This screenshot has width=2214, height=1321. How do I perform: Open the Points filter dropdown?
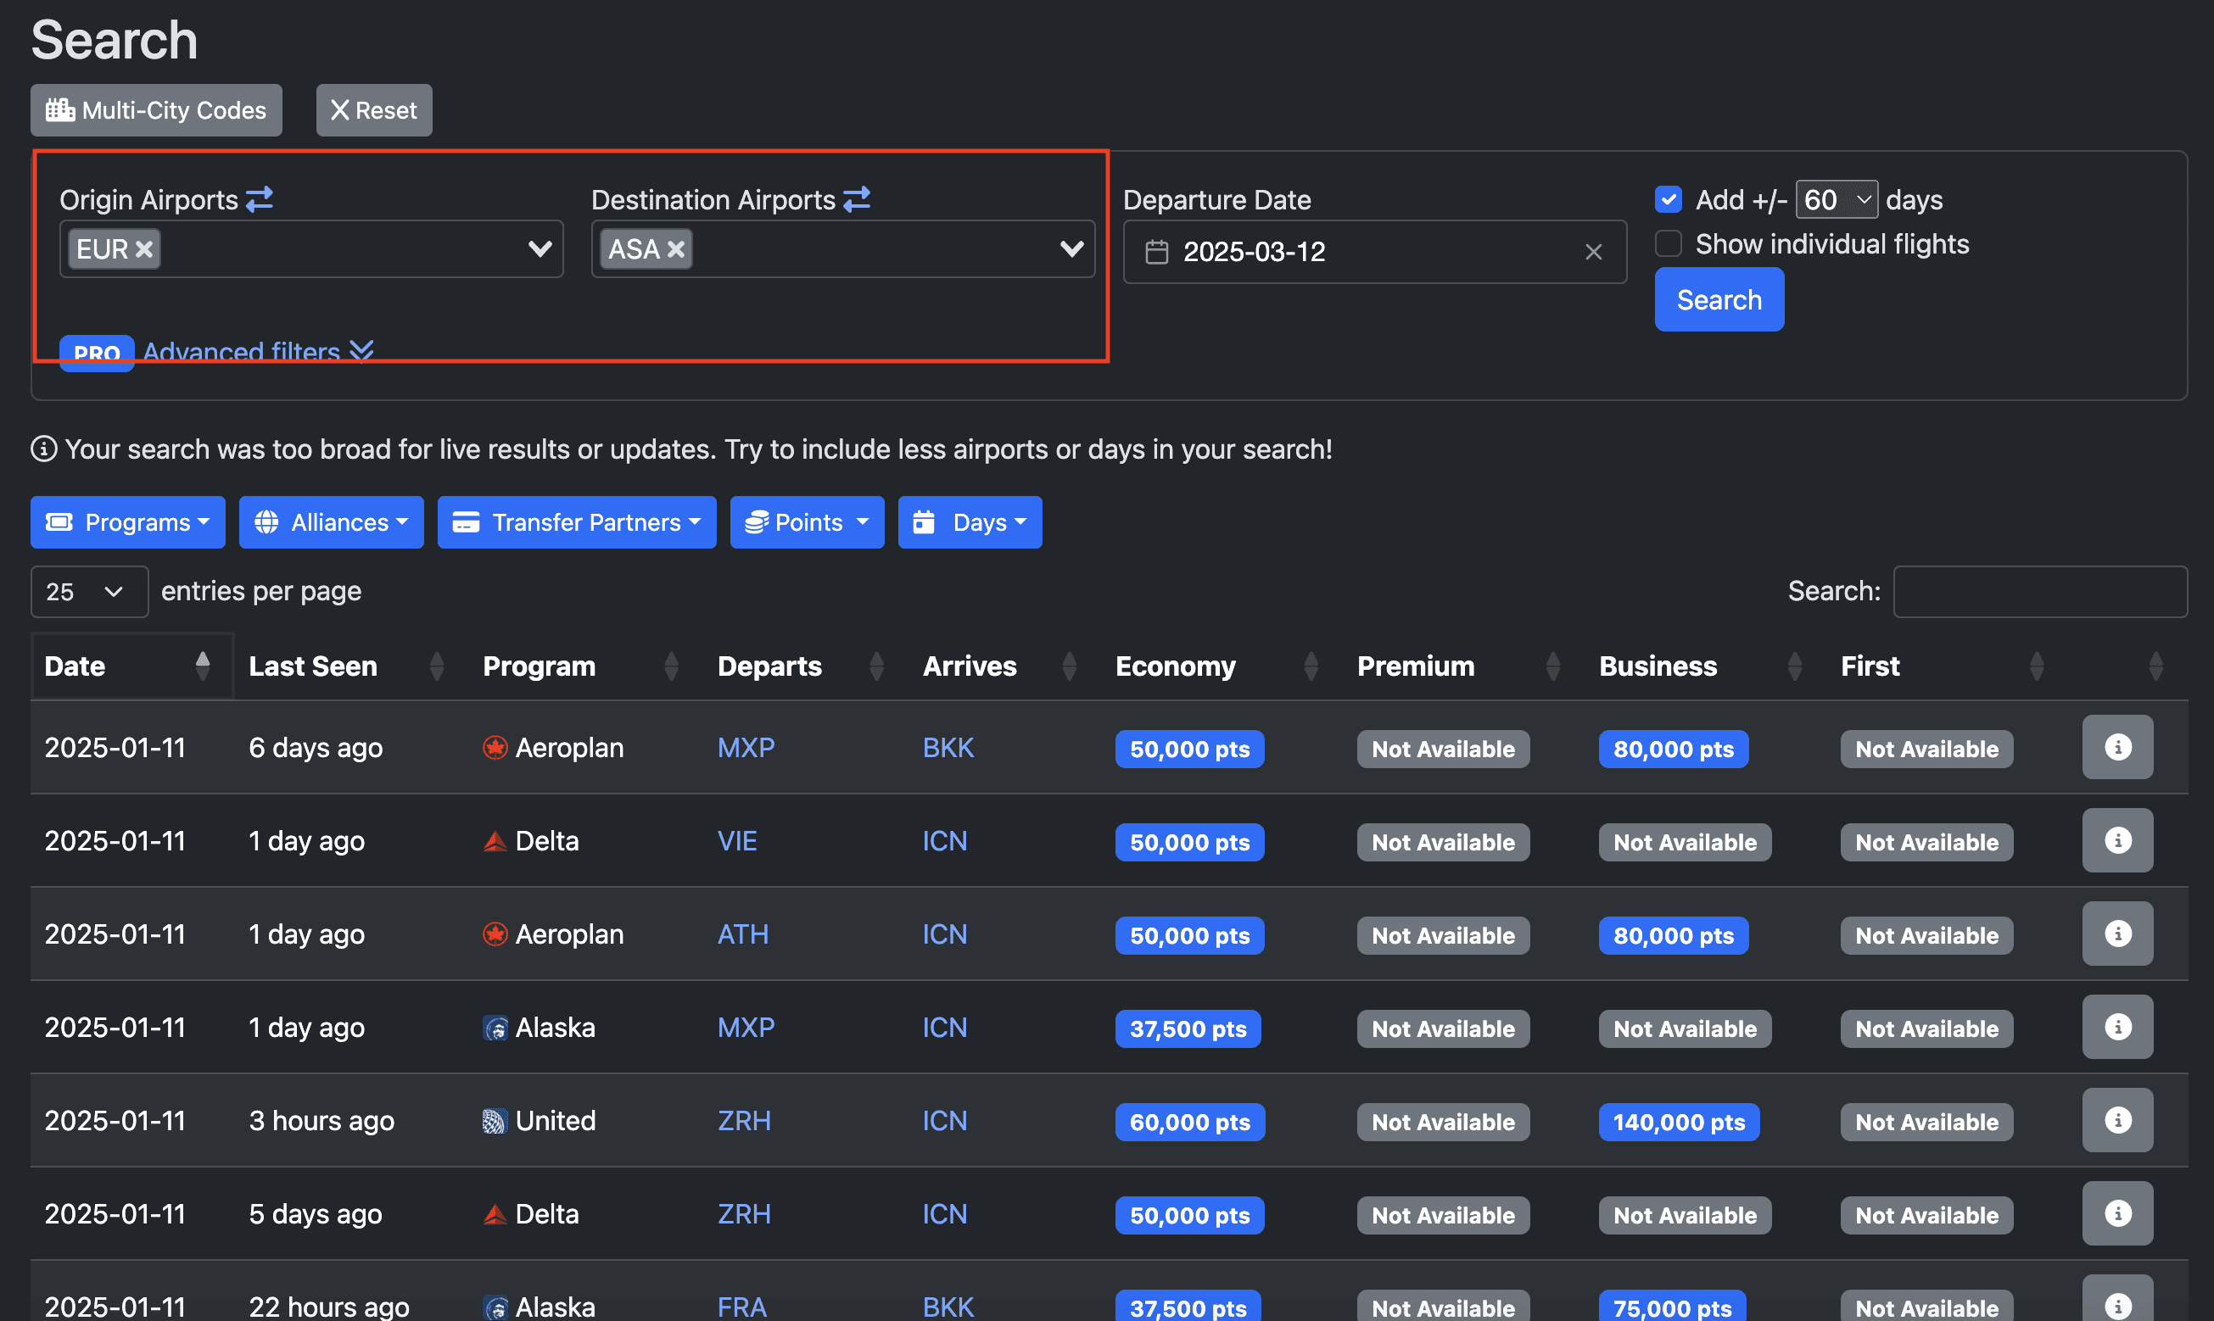[x=807, y=522]
